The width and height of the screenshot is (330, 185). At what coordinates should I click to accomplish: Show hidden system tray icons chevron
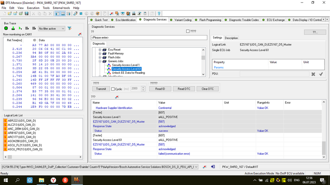point(255,180)
